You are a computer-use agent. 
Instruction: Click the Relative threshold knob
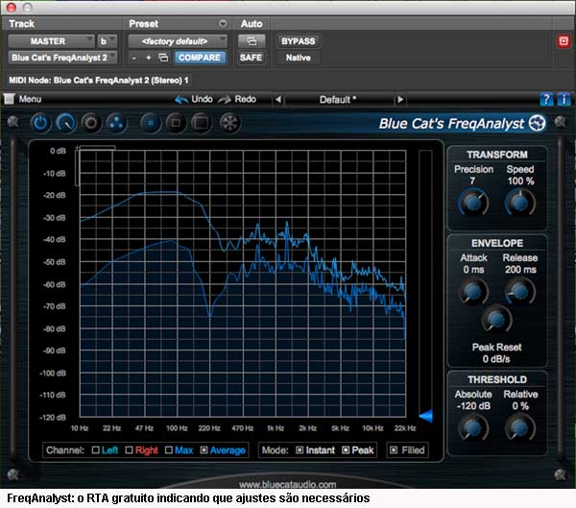point(520,427)
